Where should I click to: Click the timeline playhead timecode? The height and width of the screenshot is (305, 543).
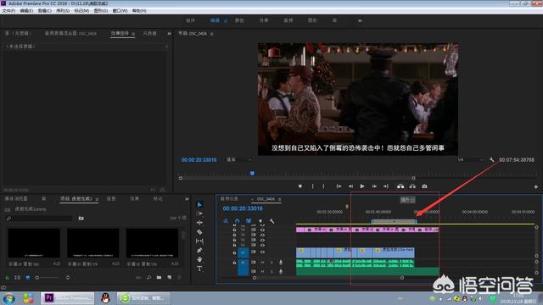click(243, 208)
